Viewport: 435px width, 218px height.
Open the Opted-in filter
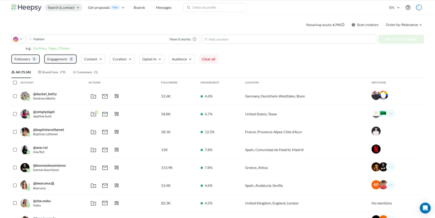point(152,59)
